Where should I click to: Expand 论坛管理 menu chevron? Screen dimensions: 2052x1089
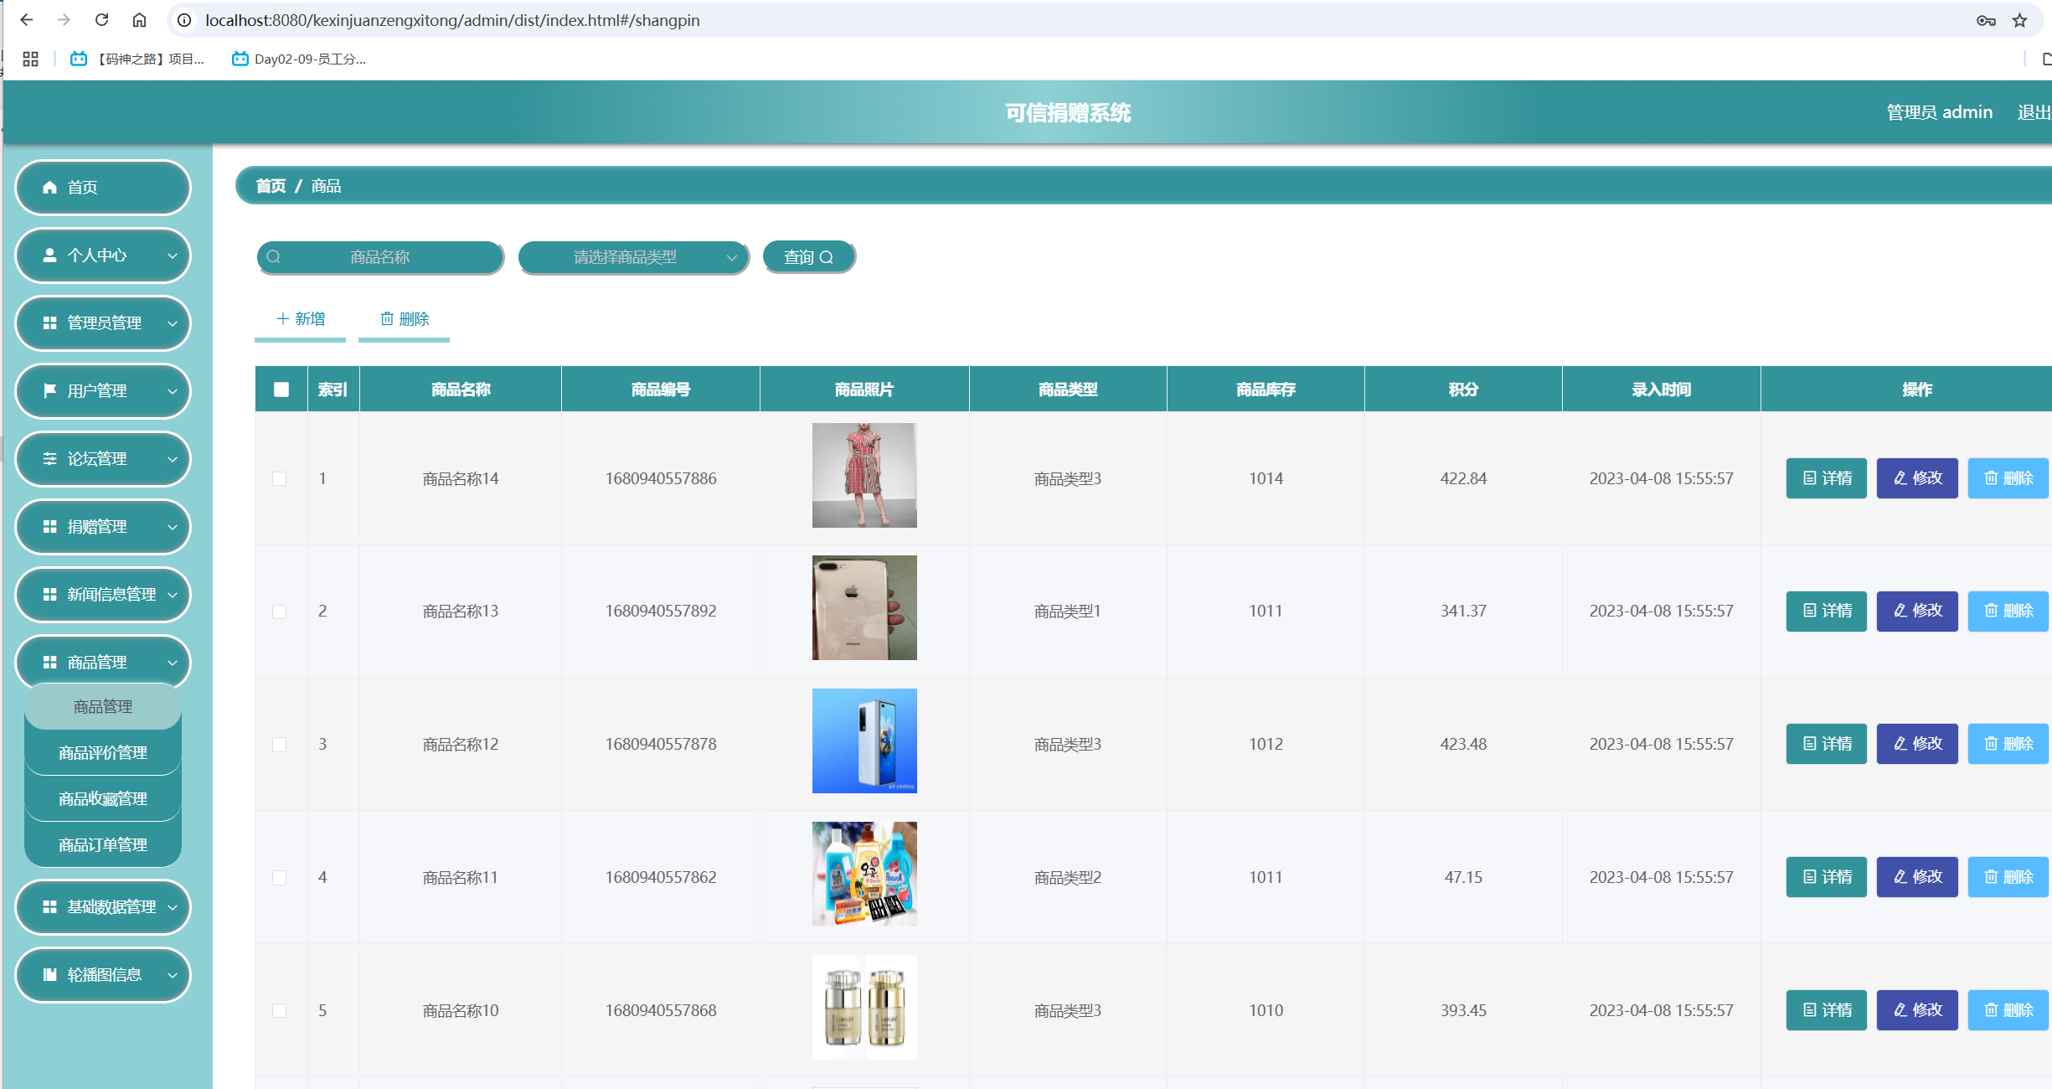(x=173, y=459)
